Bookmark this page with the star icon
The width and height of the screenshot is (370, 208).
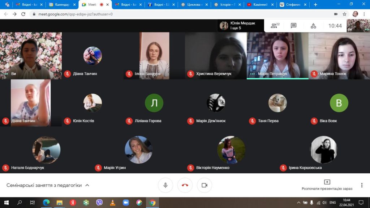click(x=345, y=14)
